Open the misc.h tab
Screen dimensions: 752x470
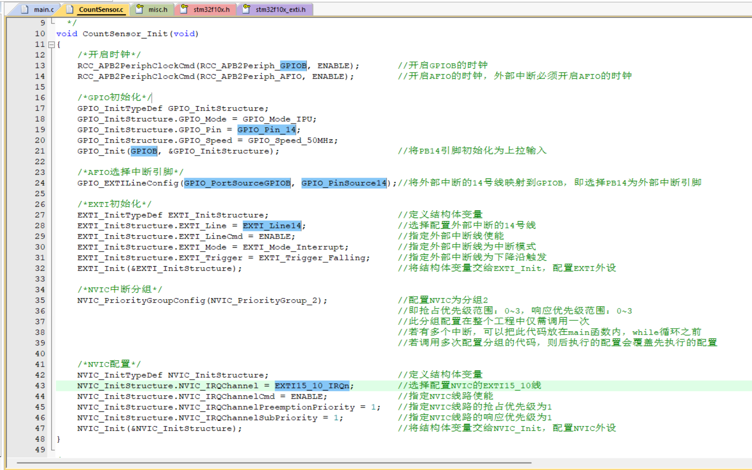point(152,9)
